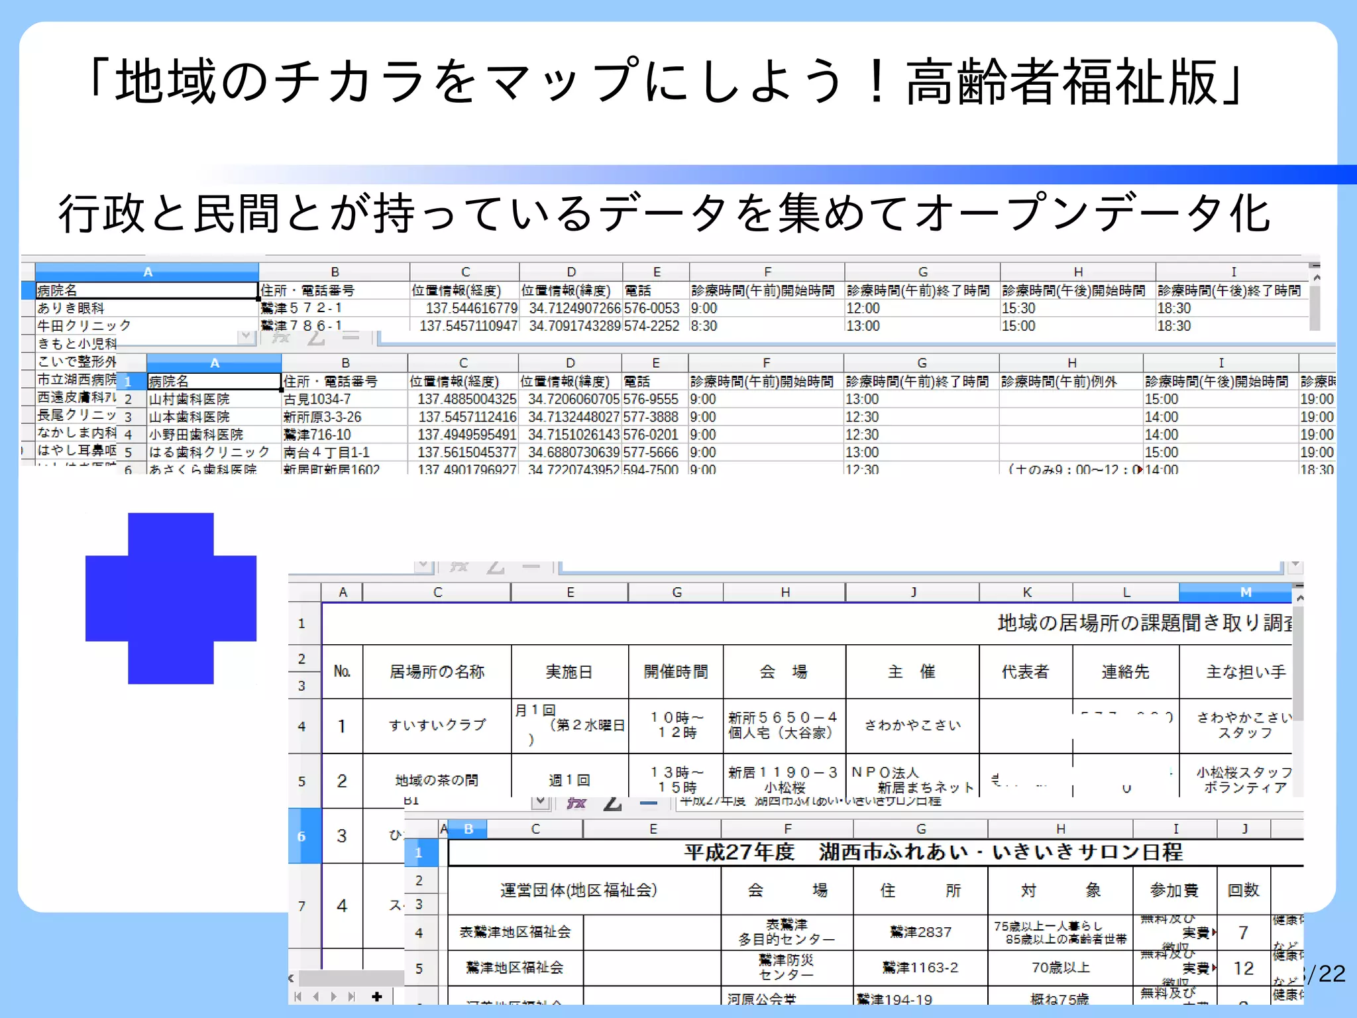Select column A header in hospital sheet
Image resolution: width=1357 pixels, height=1018 pixels.
click(147, 272)
